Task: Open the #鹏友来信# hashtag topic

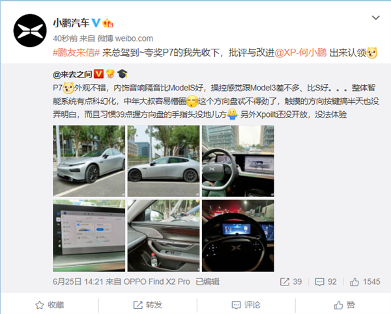Action: (x=76, y=53)
